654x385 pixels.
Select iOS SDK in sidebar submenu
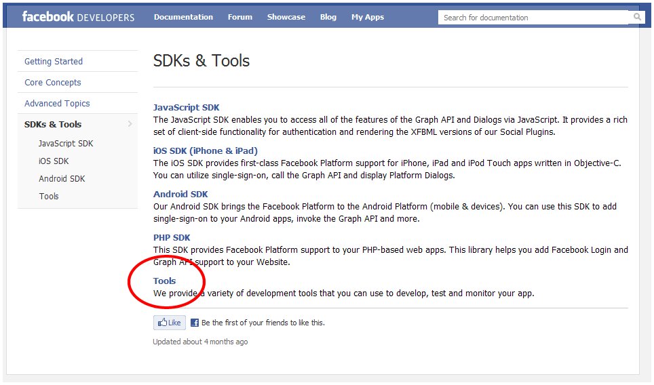coord(54,161)
